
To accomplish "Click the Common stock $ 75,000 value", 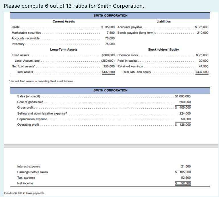I will 202,55.
